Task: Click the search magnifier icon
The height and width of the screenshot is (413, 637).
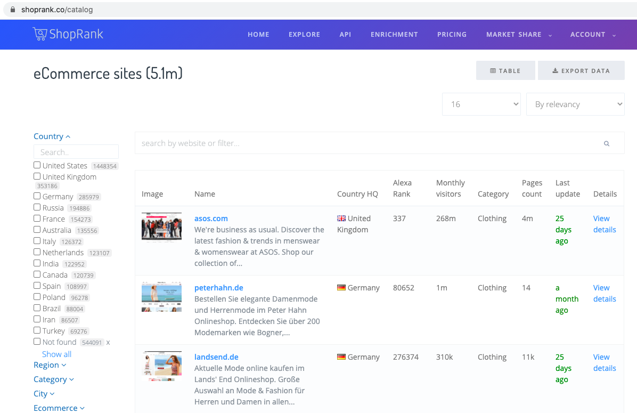Action: (607, 143)
